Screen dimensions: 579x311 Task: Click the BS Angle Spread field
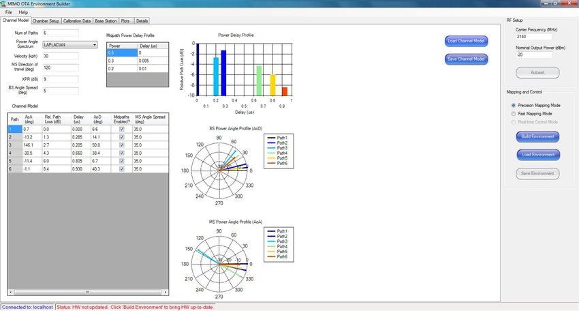click(61, 91)
